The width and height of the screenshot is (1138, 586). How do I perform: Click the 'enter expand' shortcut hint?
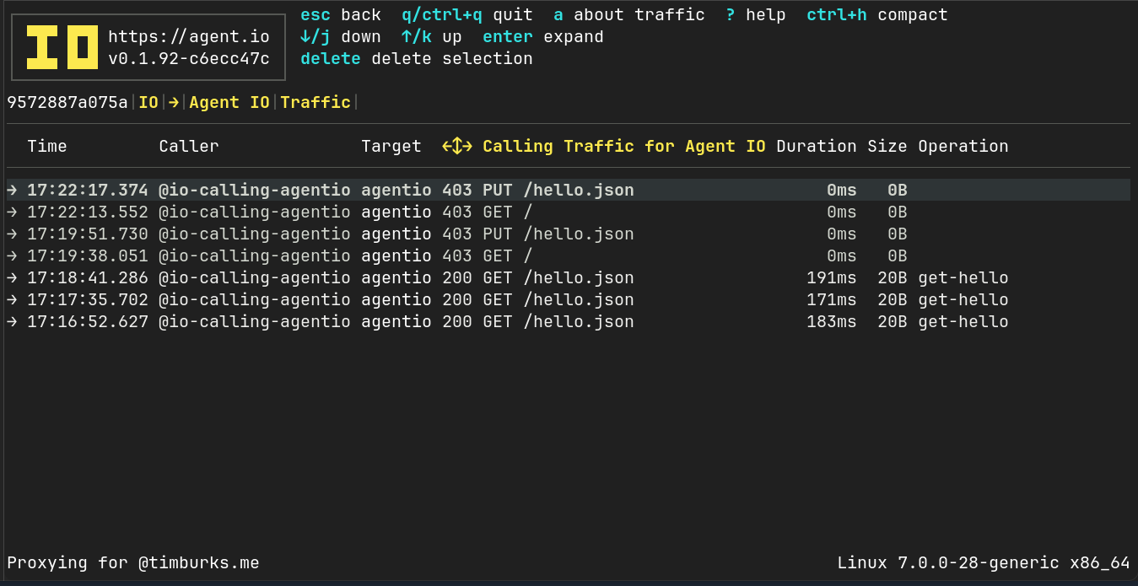543,37
